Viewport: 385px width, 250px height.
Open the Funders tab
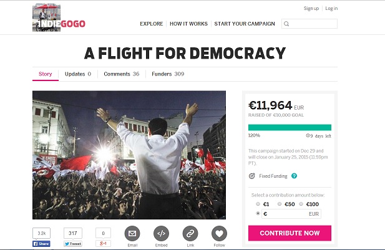click(168, 74)
